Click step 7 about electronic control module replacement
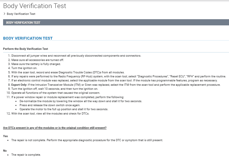229x165 pixels. (114, 80)
